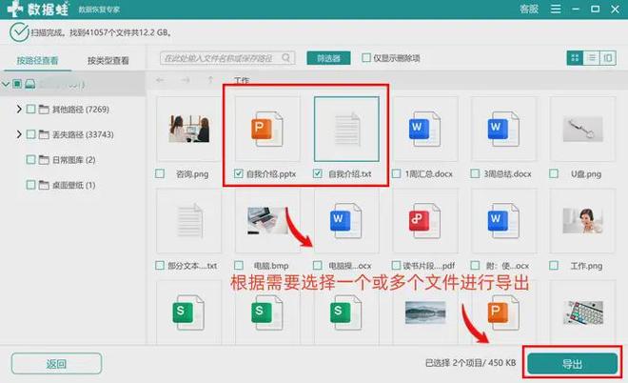
Task: Expand the 丢失路径 (33743) folder
Action: 18,134
